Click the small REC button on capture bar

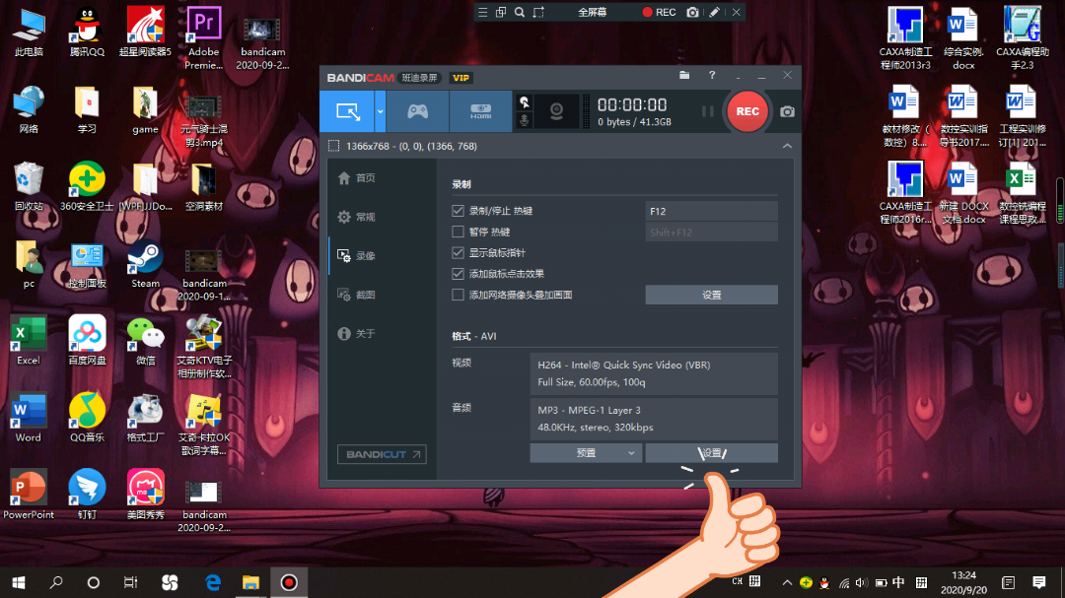click(659, 12)
